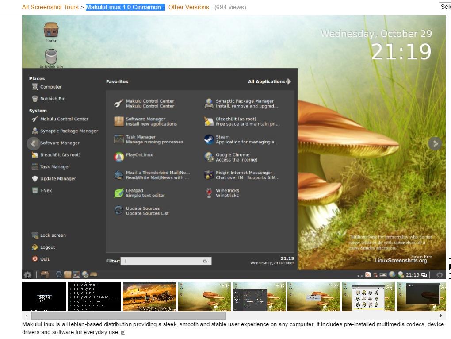Open the Rubbish Bin desktop icon
This screenshot has width=451, height=339.
[51, 58]
